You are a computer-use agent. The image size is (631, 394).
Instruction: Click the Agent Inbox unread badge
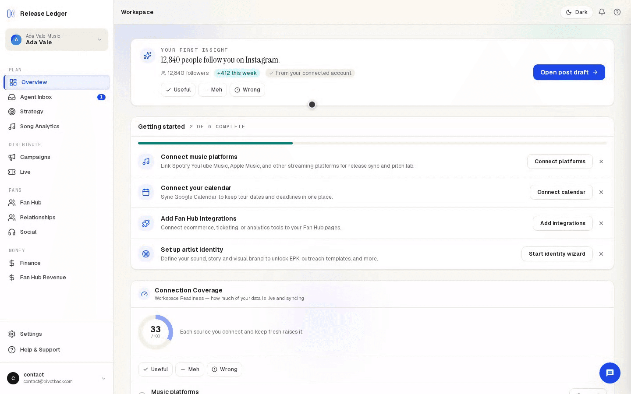[101, 97]
